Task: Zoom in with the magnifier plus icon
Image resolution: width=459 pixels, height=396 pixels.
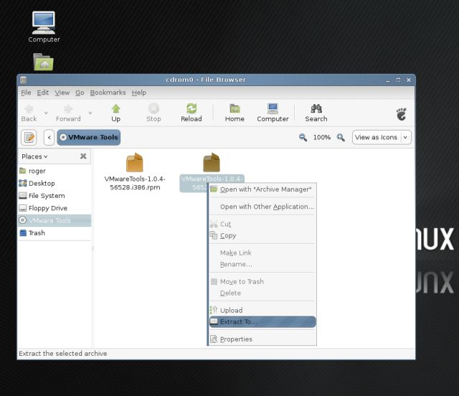Action: point(341,137)
